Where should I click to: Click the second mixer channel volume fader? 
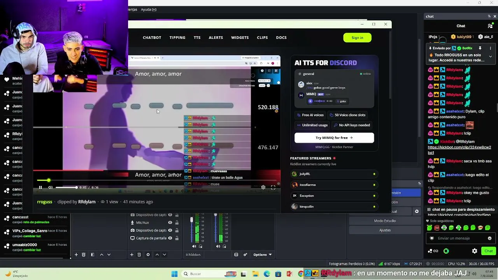click(x=216, y=215)
